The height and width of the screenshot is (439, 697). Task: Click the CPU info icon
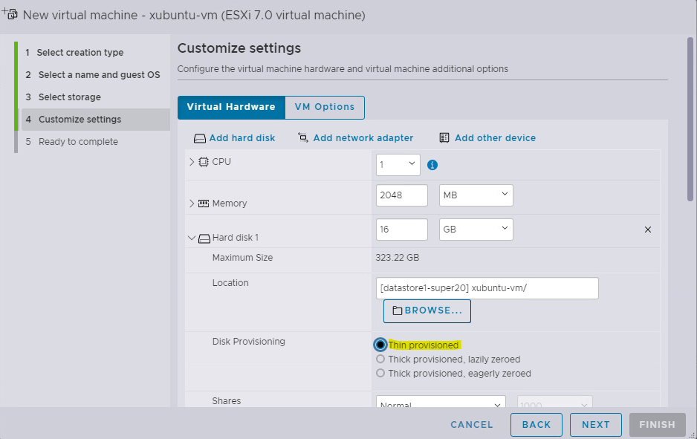pos(432,165)
